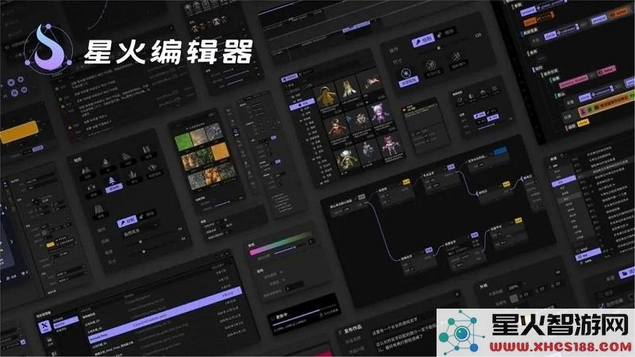This screenshot has width=635, height=357.
Task: Select the purple sidebar item in file manager
Action: pos(66,322)
